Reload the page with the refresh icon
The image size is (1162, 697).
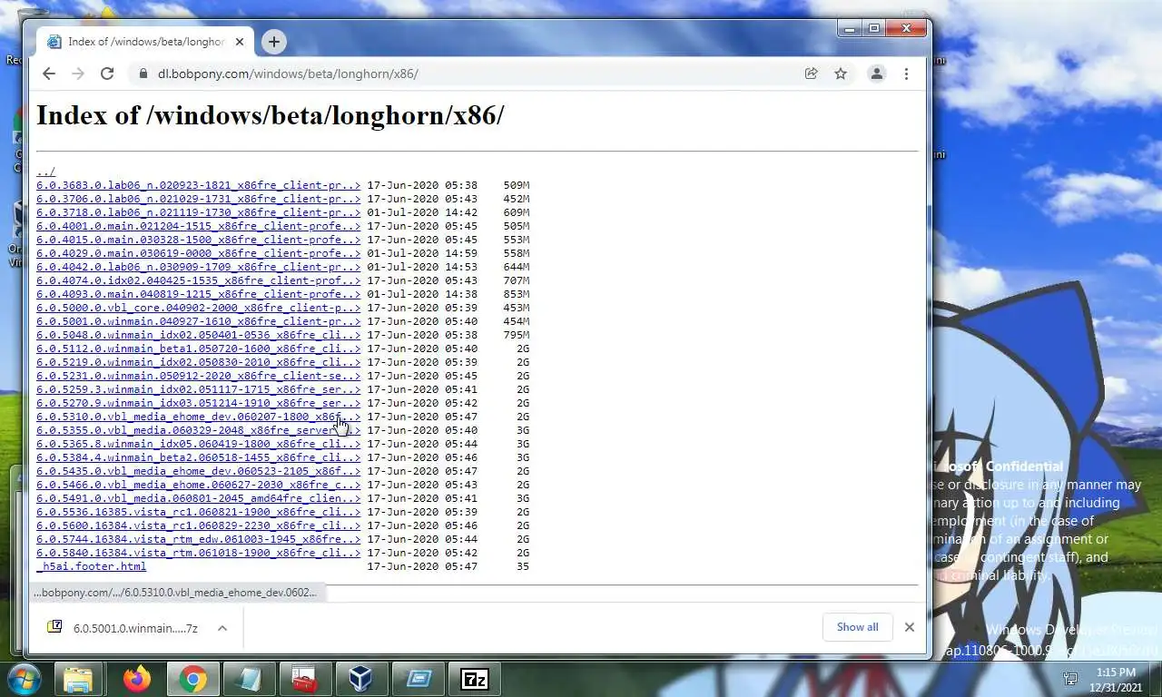coord(107,74)
